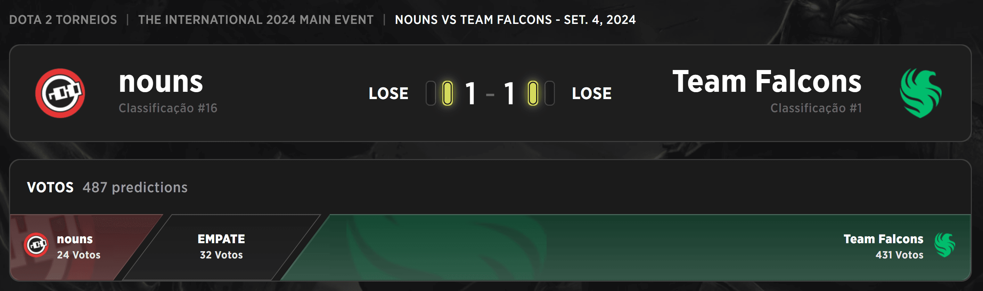Click the 487 predictions label
This screenshot has height=291, width=983.
(x=135, y=187)
